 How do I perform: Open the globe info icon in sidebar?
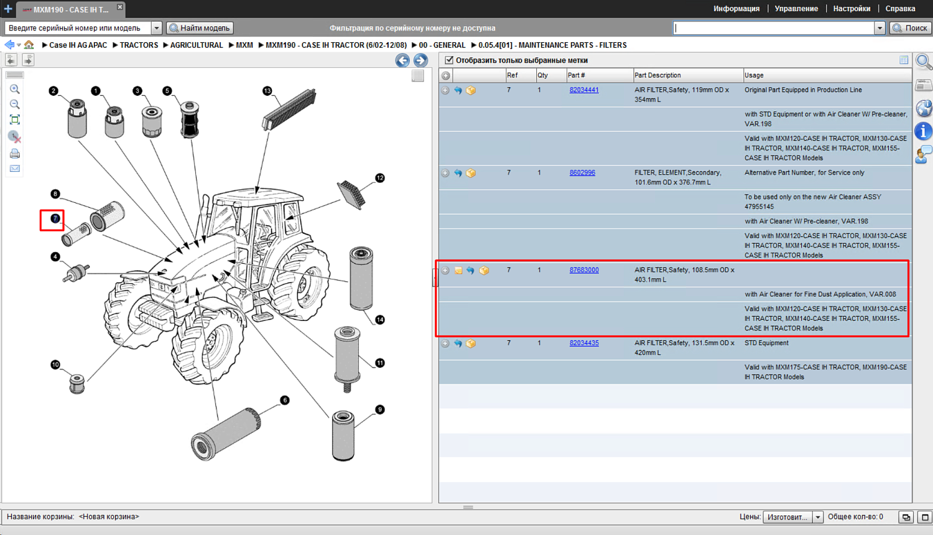tap(924, 108)
